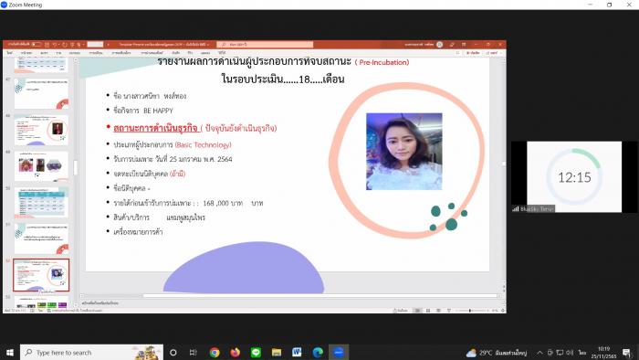Viewport: 639px width, 360px height.
Task: Launch the LINE app from the taskbar
Action: [x=256, y=353]
